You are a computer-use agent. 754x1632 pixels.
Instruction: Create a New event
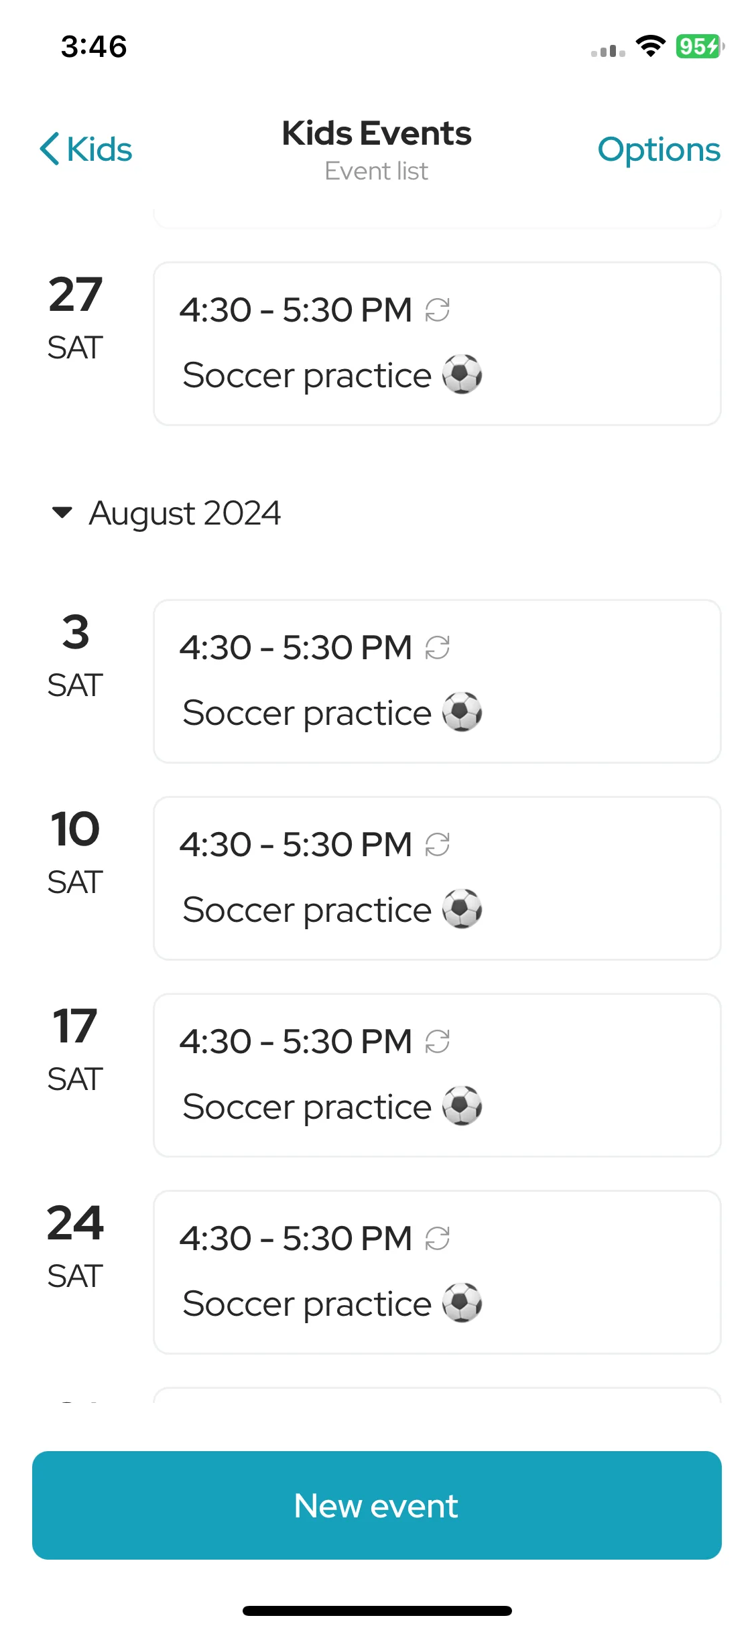[x=377, y=1505]
